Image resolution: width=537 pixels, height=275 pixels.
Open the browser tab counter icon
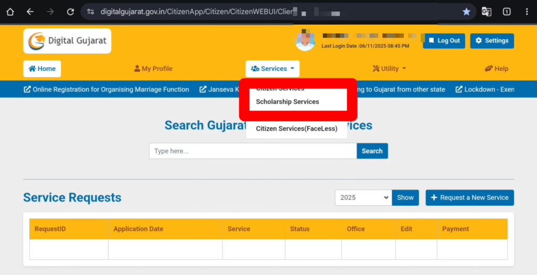[507, 12]
